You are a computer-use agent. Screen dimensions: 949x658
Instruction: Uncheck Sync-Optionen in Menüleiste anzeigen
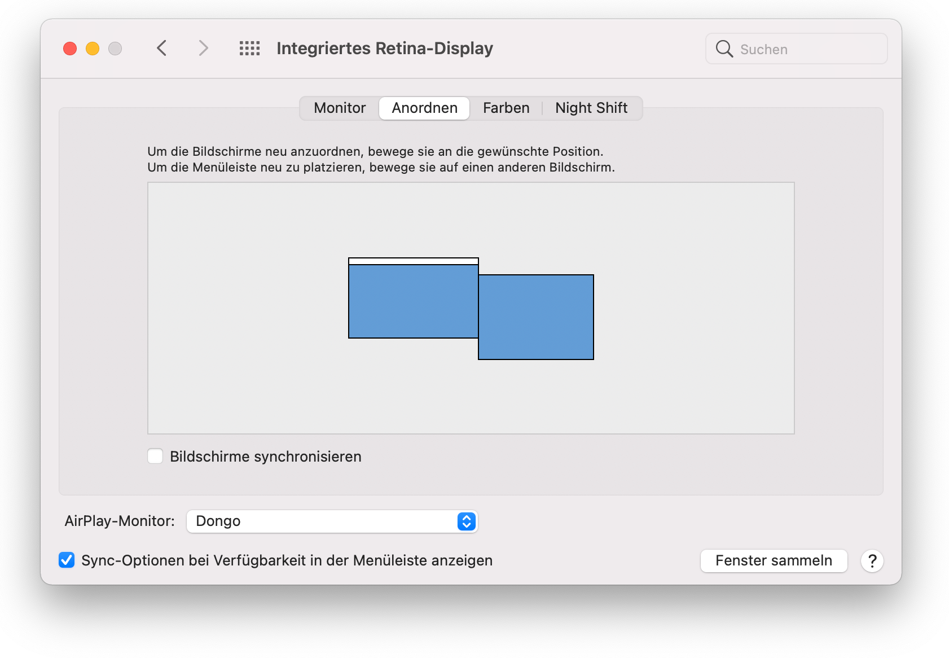(x=67, y=560)
